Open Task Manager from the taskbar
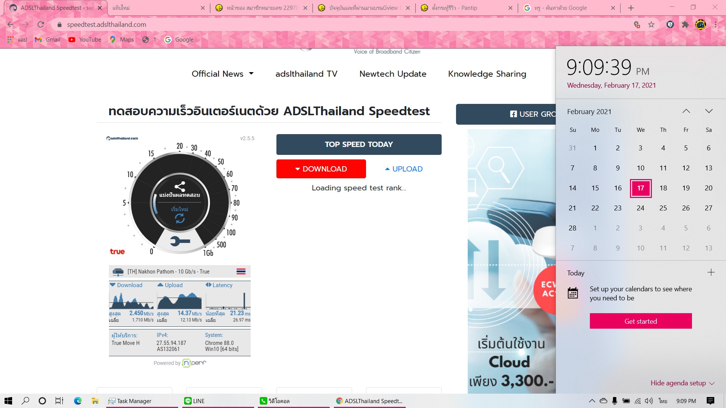The width and height of the screenshot is (726, 408). point(142,401)
